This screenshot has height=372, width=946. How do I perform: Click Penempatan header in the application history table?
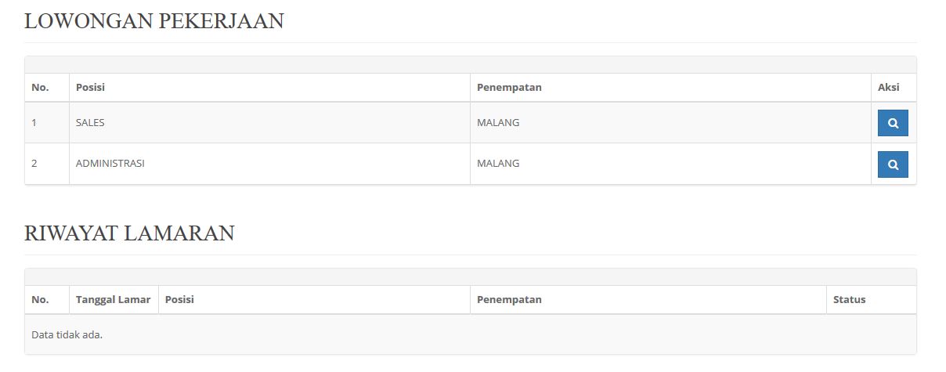[509, 299]
